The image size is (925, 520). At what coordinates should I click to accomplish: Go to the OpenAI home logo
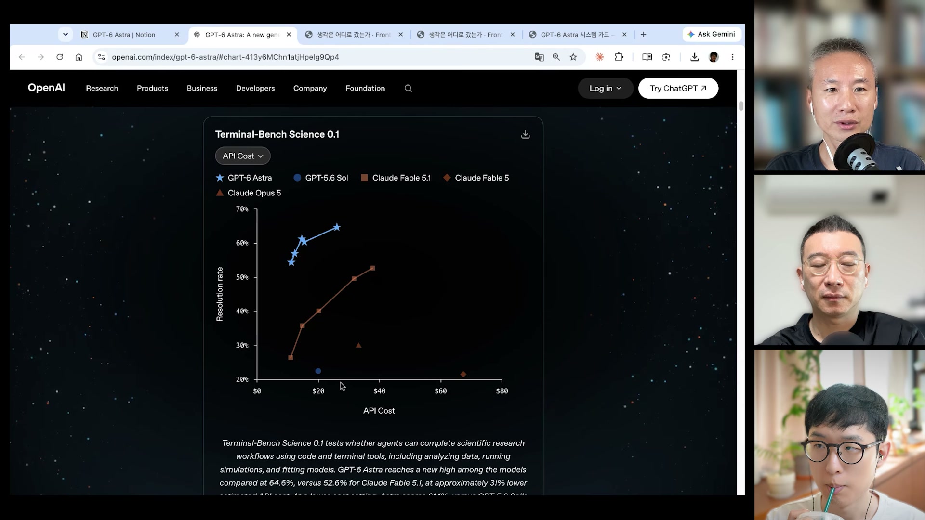(x=46, y=88)
